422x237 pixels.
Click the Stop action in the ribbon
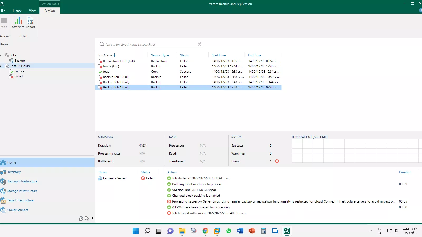(4, 22)
